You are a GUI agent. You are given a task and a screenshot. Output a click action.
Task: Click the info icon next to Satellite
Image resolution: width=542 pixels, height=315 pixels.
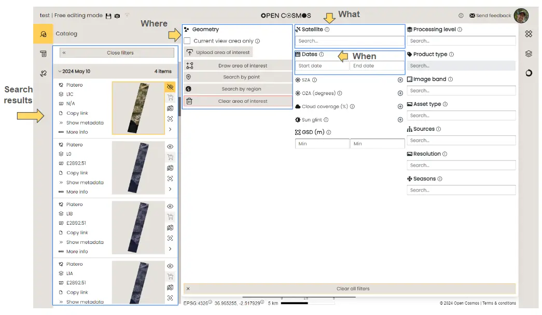(327, 30)
